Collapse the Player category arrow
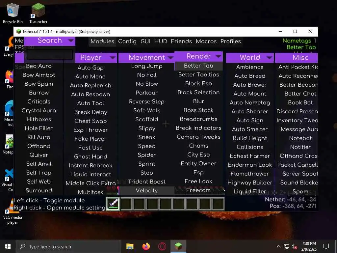The height and width of the screenshot is (253, 337). [113, 58]
